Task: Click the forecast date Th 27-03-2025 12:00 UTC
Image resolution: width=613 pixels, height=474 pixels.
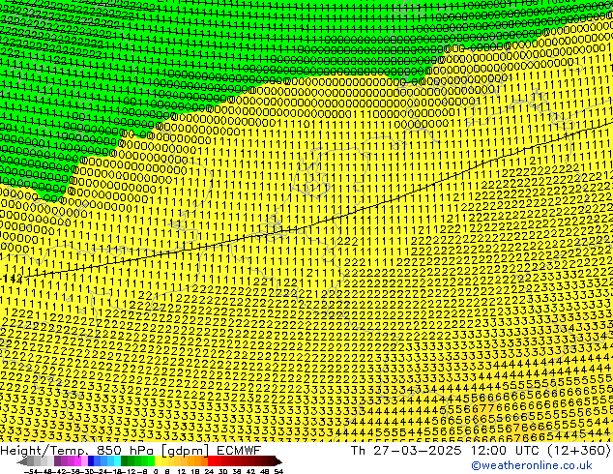Action: pos(481,451)
